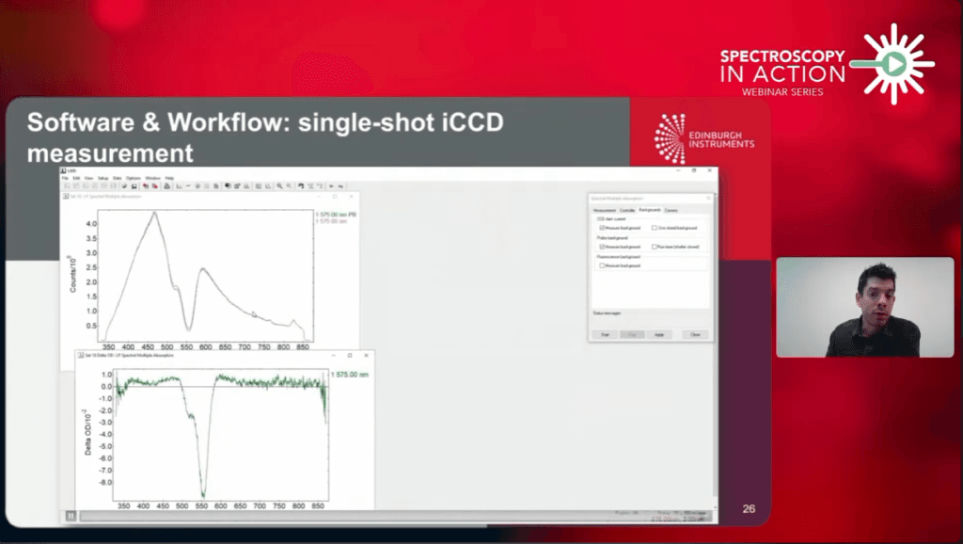
Task: Enable Run laser (shutter closed) checkbox
Action: click(655, 248)
